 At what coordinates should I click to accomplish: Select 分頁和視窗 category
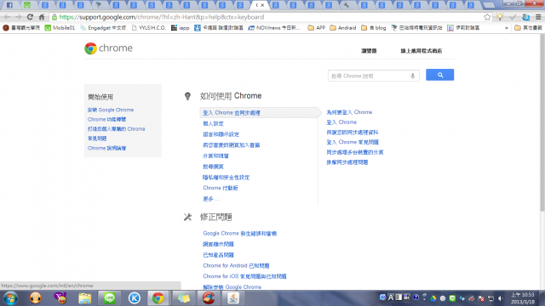pos(215,156)
